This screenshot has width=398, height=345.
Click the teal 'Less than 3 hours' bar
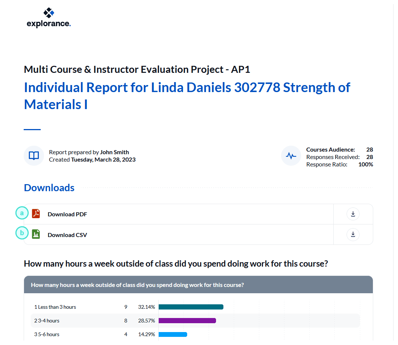click(x=191, y=307)
